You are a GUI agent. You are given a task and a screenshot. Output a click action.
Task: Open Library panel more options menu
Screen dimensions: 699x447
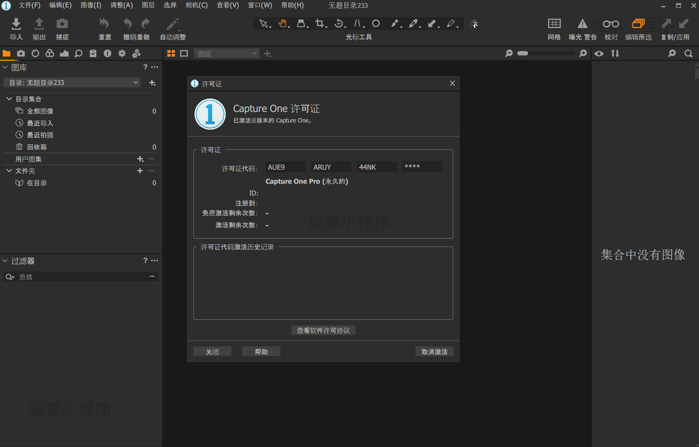[x=155, y=67]
